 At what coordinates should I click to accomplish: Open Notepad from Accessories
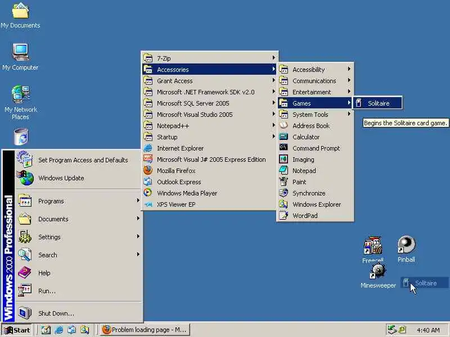tap(315, 171)
